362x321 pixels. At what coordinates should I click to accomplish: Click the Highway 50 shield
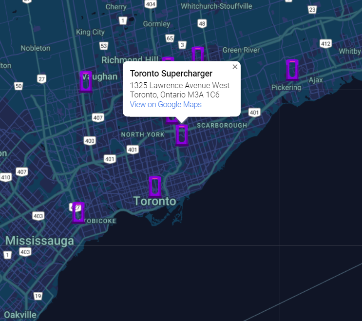point(19,86)
